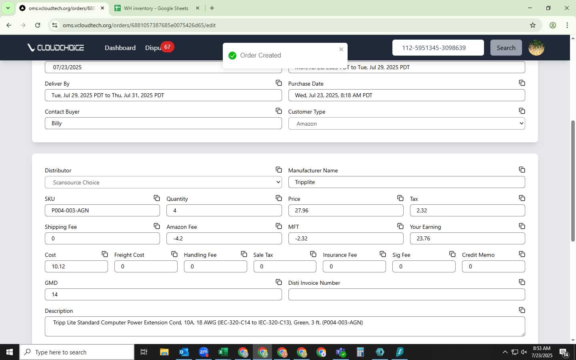Open a new browser tab

tap(212, 8)
